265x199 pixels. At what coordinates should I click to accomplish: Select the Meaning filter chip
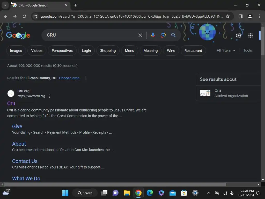click(151, 51)
